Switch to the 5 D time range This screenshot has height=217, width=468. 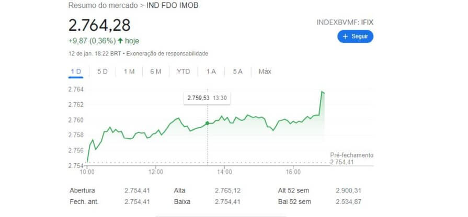(102, 71)
